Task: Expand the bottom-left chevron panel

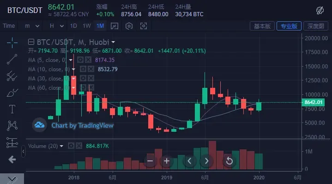Action: click(12, 179)
